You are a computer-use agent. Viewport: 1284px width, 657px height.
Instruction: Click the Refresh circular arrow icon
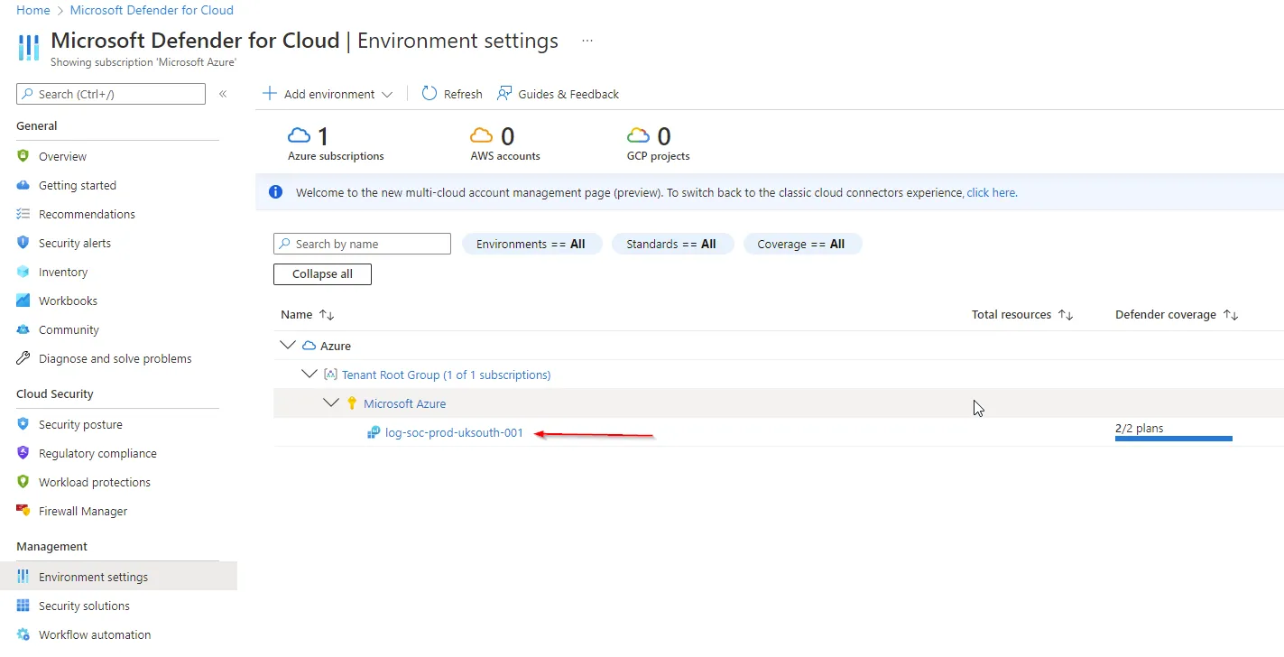(x=430, y=94)
